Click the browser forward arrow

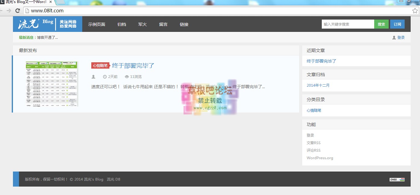(9, 11)
